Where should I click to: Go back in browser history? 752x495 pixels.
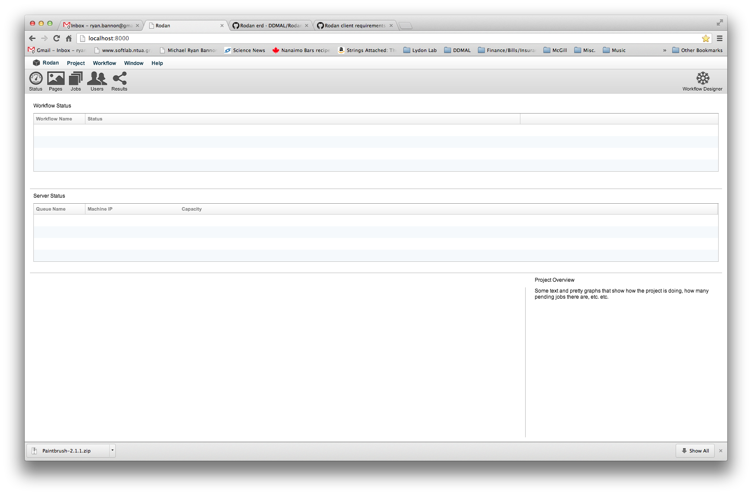(x=32, y=38)
